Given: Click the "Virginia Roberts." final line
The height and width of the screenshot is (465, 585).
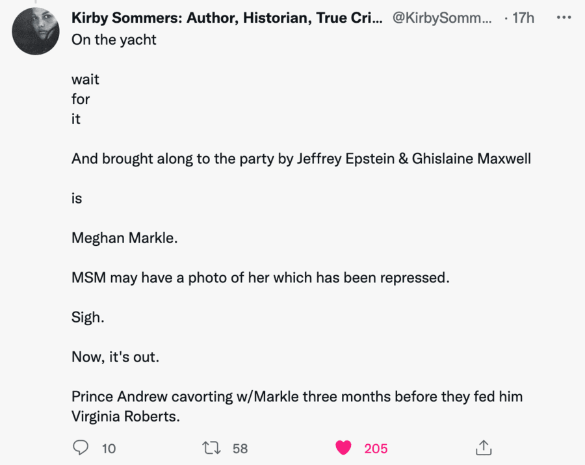Looking at the screenshot, I should click(125, 417).
